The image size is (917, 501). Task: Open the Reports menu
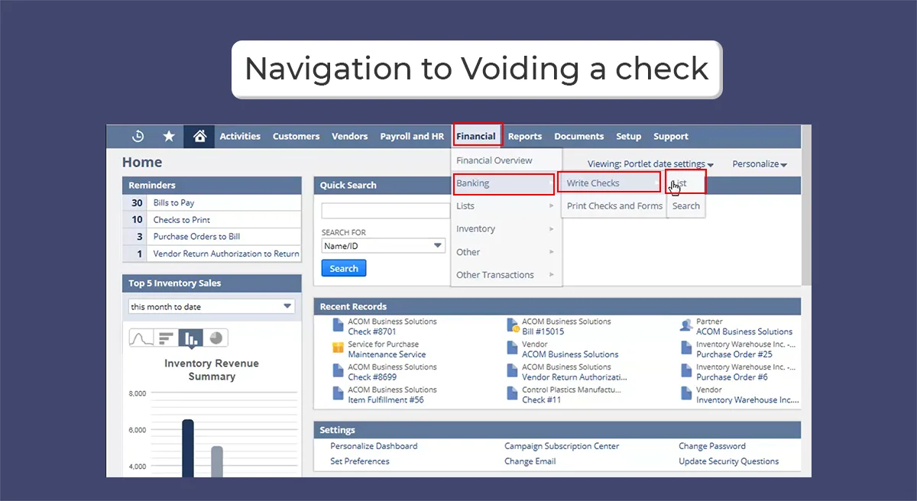click(525, 137)
